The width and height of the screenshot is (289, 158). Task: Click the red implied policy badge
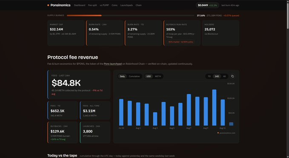pos(180,42)
